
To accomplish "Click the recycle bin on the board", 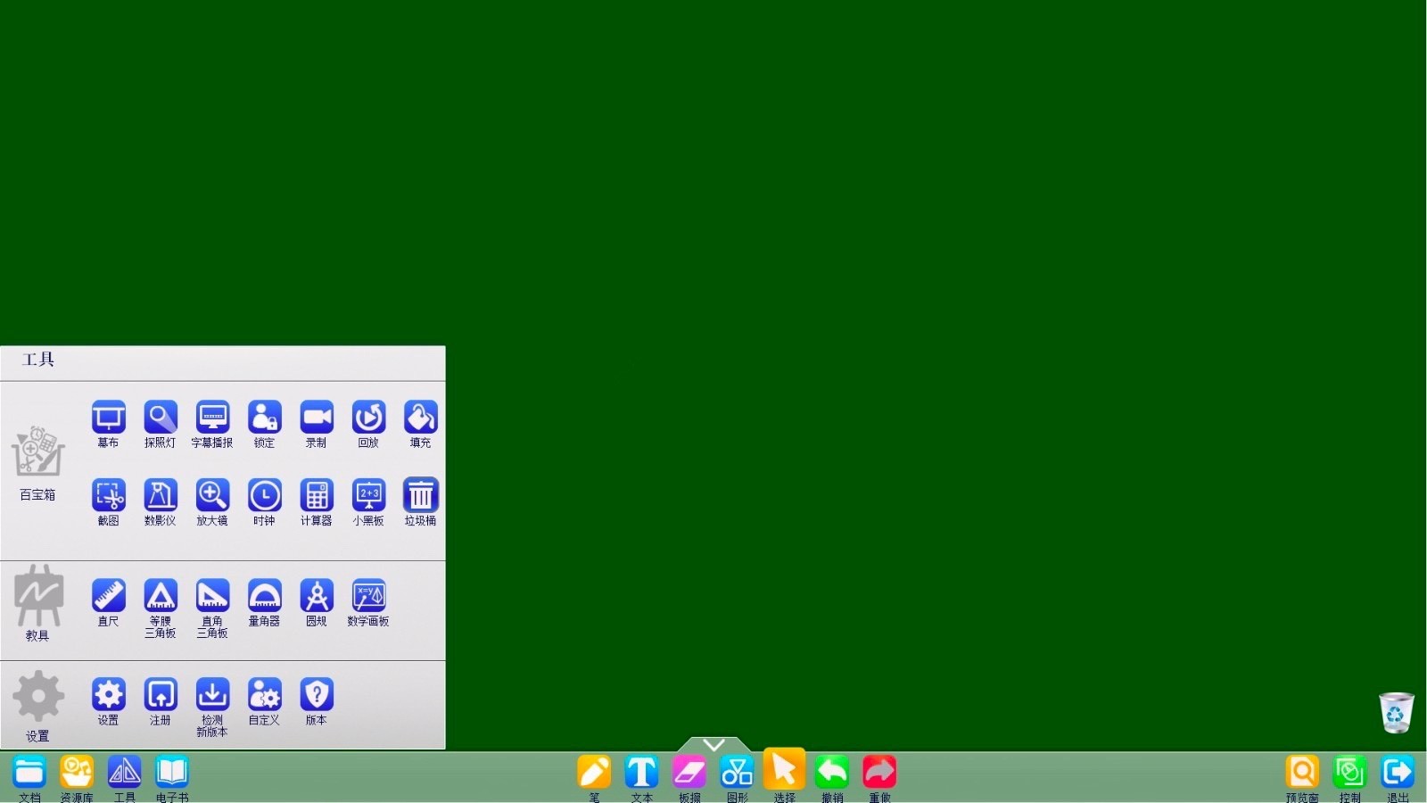I will click(1396, 713).
